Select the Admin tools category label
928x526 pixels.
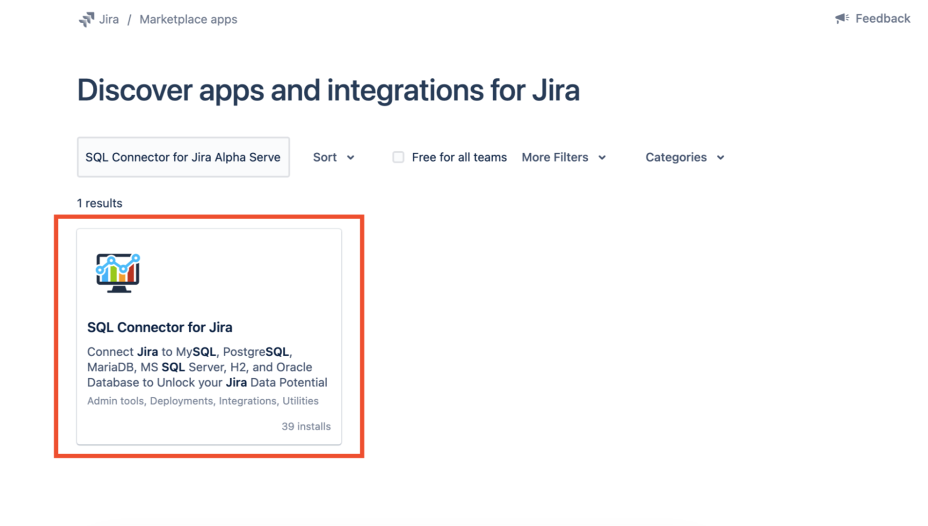(x=115, y=401)
